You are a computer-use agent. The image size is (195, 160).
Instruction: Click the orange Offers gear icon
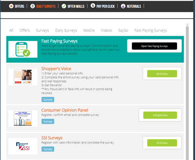click(11, 6)
